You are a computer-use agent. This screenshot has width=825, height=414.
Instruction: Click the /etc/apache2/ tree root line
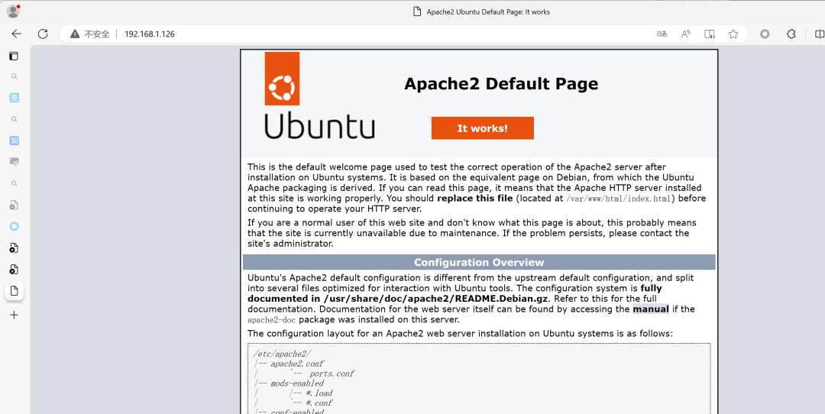click(283, 354)
